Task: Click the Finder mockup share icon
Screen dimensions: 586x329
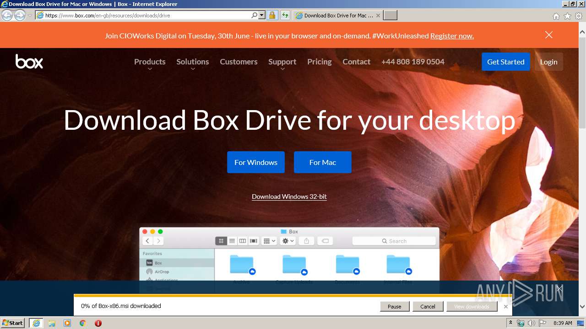Action: point(307,241)
